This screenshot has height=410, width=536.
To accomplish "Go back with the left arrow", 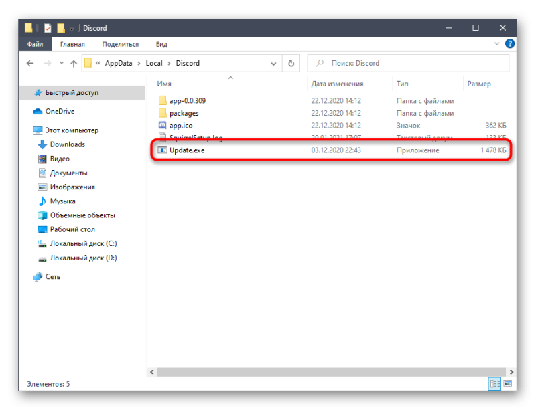I will (30, 63).
